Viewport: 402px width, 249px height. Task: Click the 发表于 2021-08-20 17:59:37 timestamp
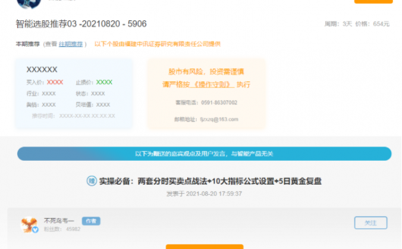pos(204,194)
